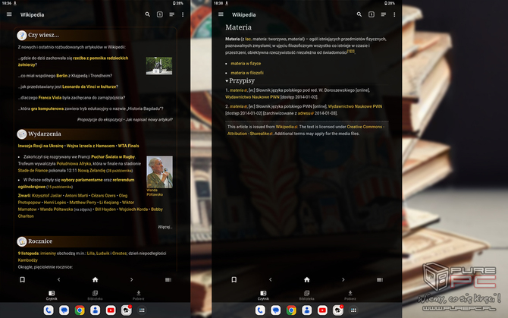Open Jak napisać nowy artykuł link
This screenshot has height=318, width=508.
(x=149, y=120)
